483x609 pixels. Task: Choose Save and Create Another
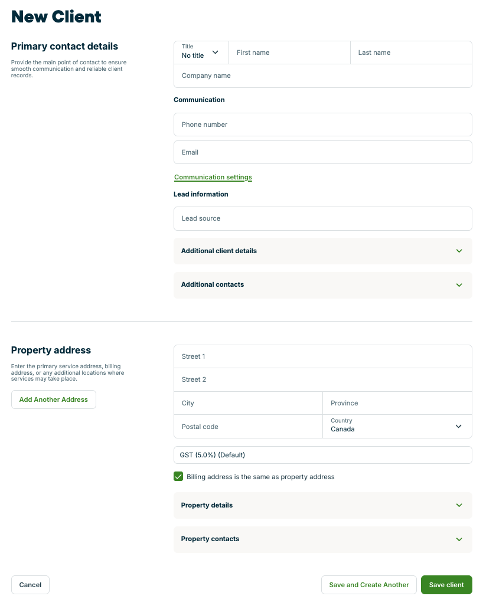pyautogui.click(x=368, y=585)
